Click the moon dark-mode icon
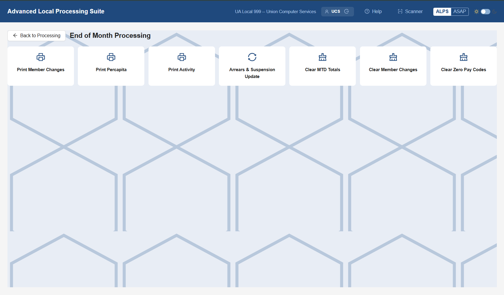The image size is (504, 295). point(494,12)
